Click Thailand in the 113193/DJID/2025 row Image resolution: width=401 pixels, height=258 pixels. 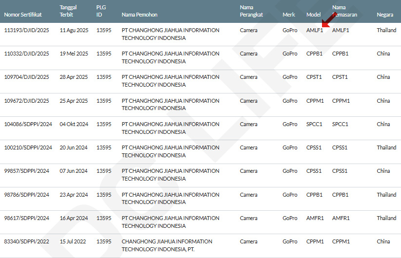point(386,30)
